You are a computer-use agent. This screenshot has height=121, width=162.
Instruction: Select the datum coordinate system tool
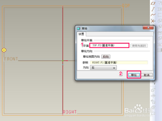click(153, 21)
